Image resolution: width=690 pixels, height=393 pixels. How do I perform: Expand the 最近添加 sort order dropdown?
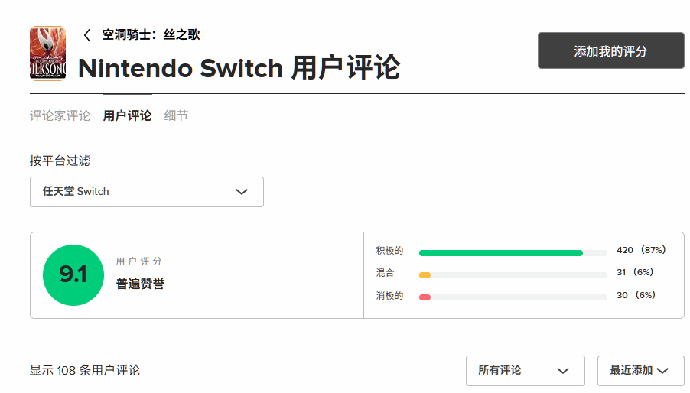coord(640,371)
